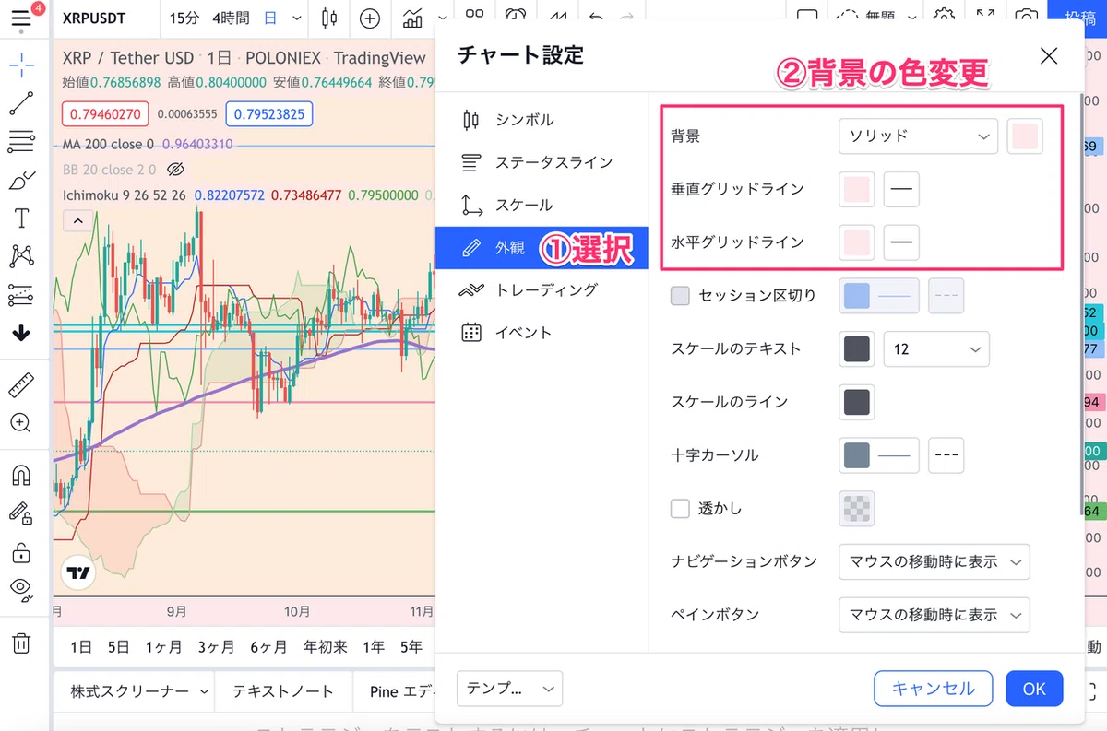Open the 背景 ソリッド dropdown
The height and width of the screenshot is (731, 1107).
pos(918,136)
